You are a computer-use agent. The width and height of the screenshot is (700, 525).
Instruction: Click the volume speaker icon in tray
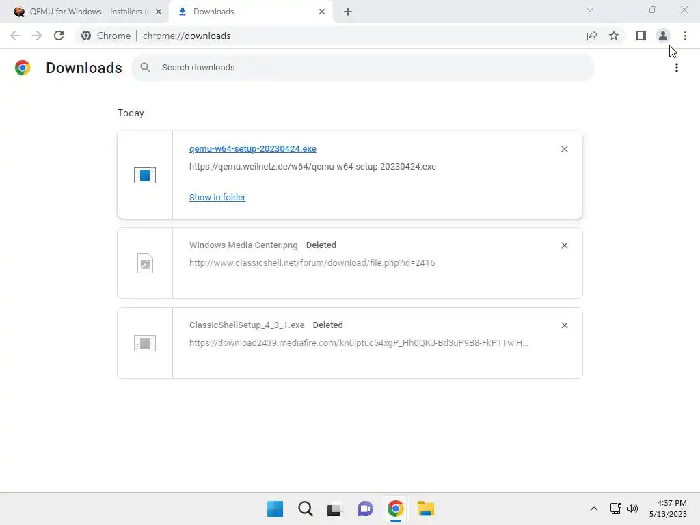(632, 509)
